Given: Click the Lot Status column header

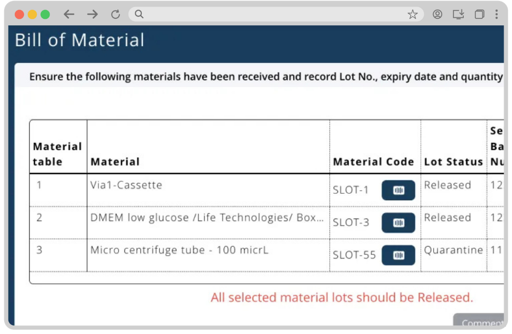Looking at the screenshot, I should point(453,162).
